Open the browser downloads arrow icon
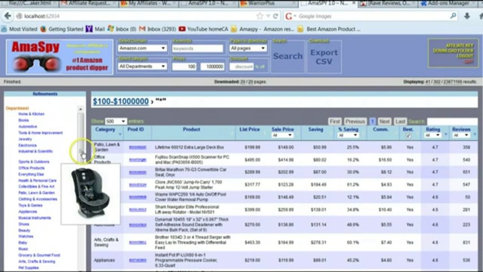 tap(467, 16)
